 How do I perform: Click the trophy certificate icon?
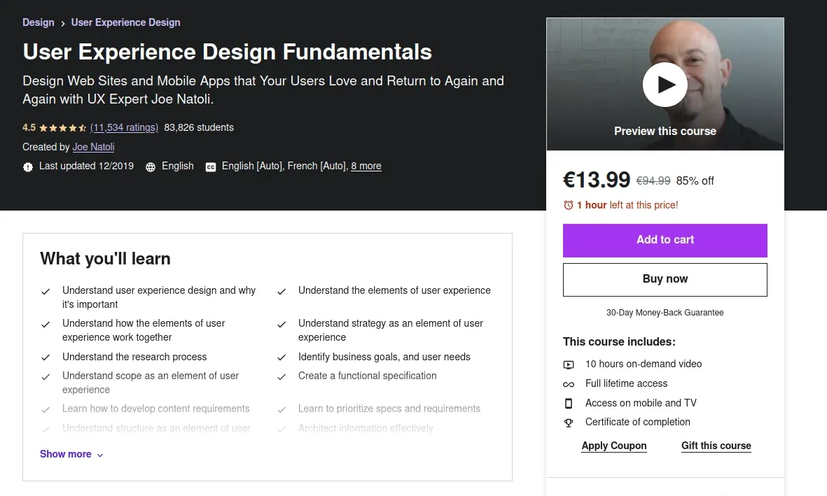[569, 423]
